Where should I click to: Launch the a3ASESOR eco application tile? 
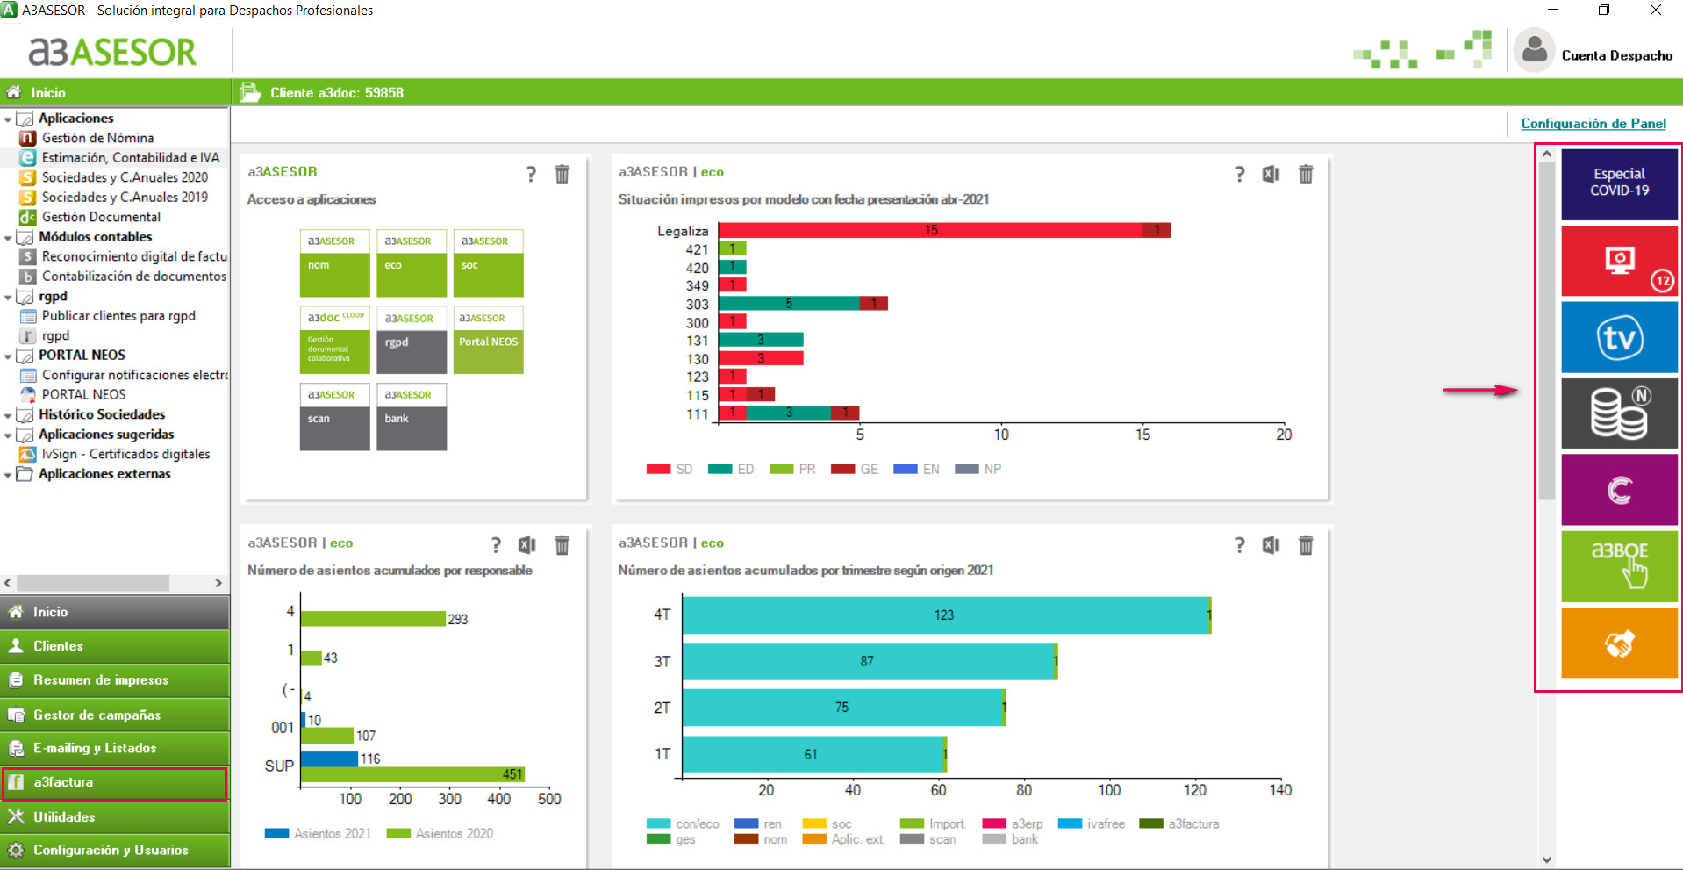coord(412,263)
